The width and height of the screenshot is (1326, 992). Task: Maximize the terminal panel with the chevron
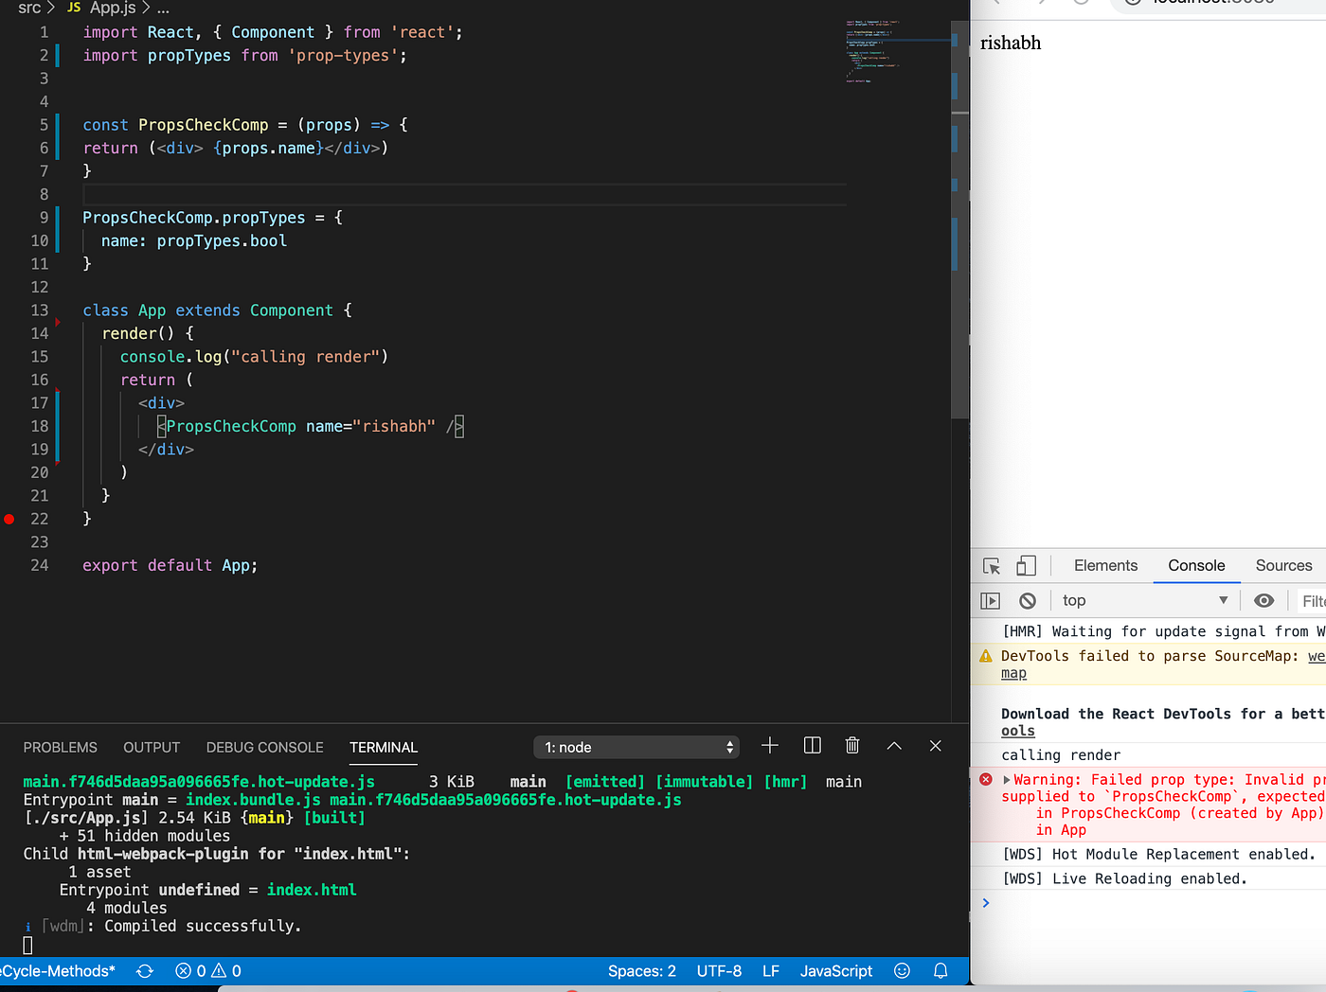[893, 746]
